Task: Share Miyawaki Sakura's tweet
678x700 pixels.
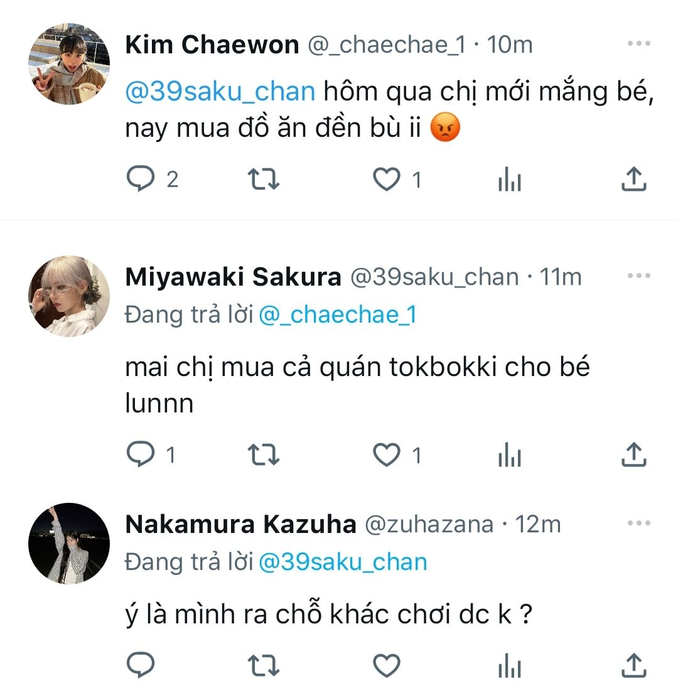Action: (x=633, y=455)
